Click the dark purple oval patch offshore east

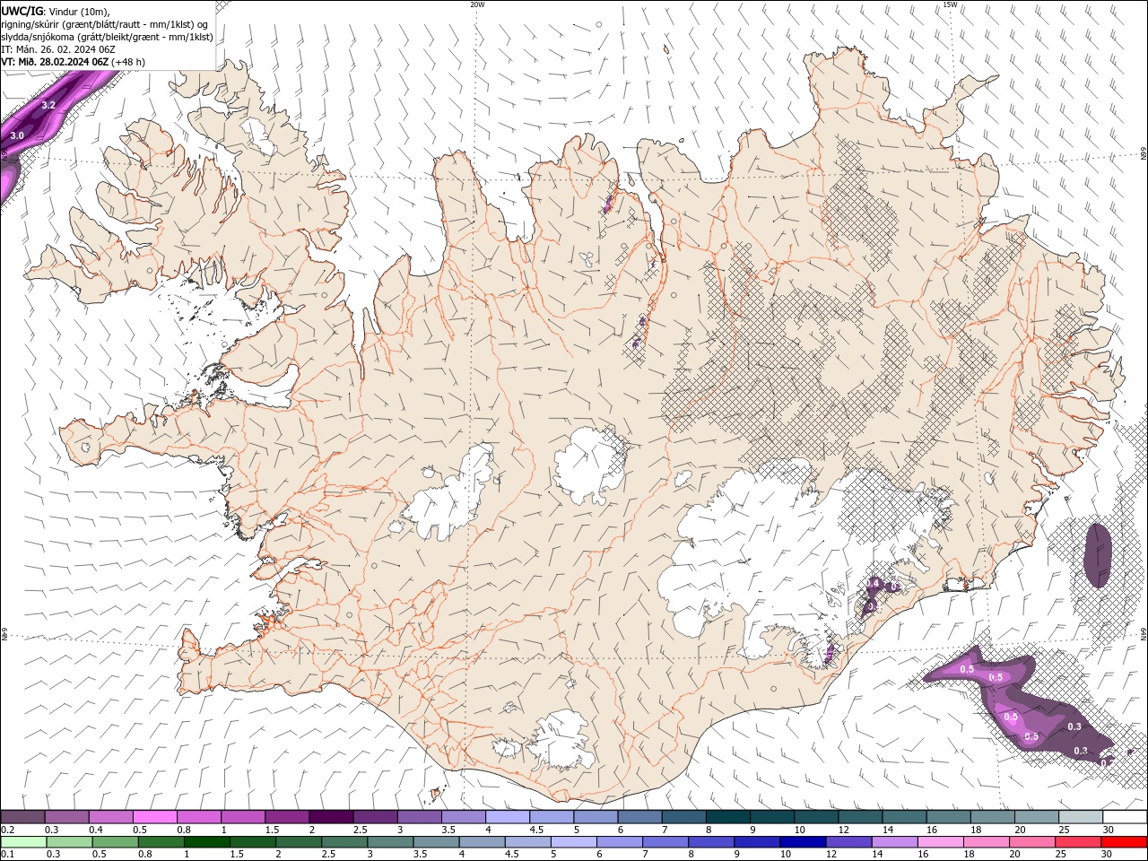pyautogui.click(x=1098, y=555)
